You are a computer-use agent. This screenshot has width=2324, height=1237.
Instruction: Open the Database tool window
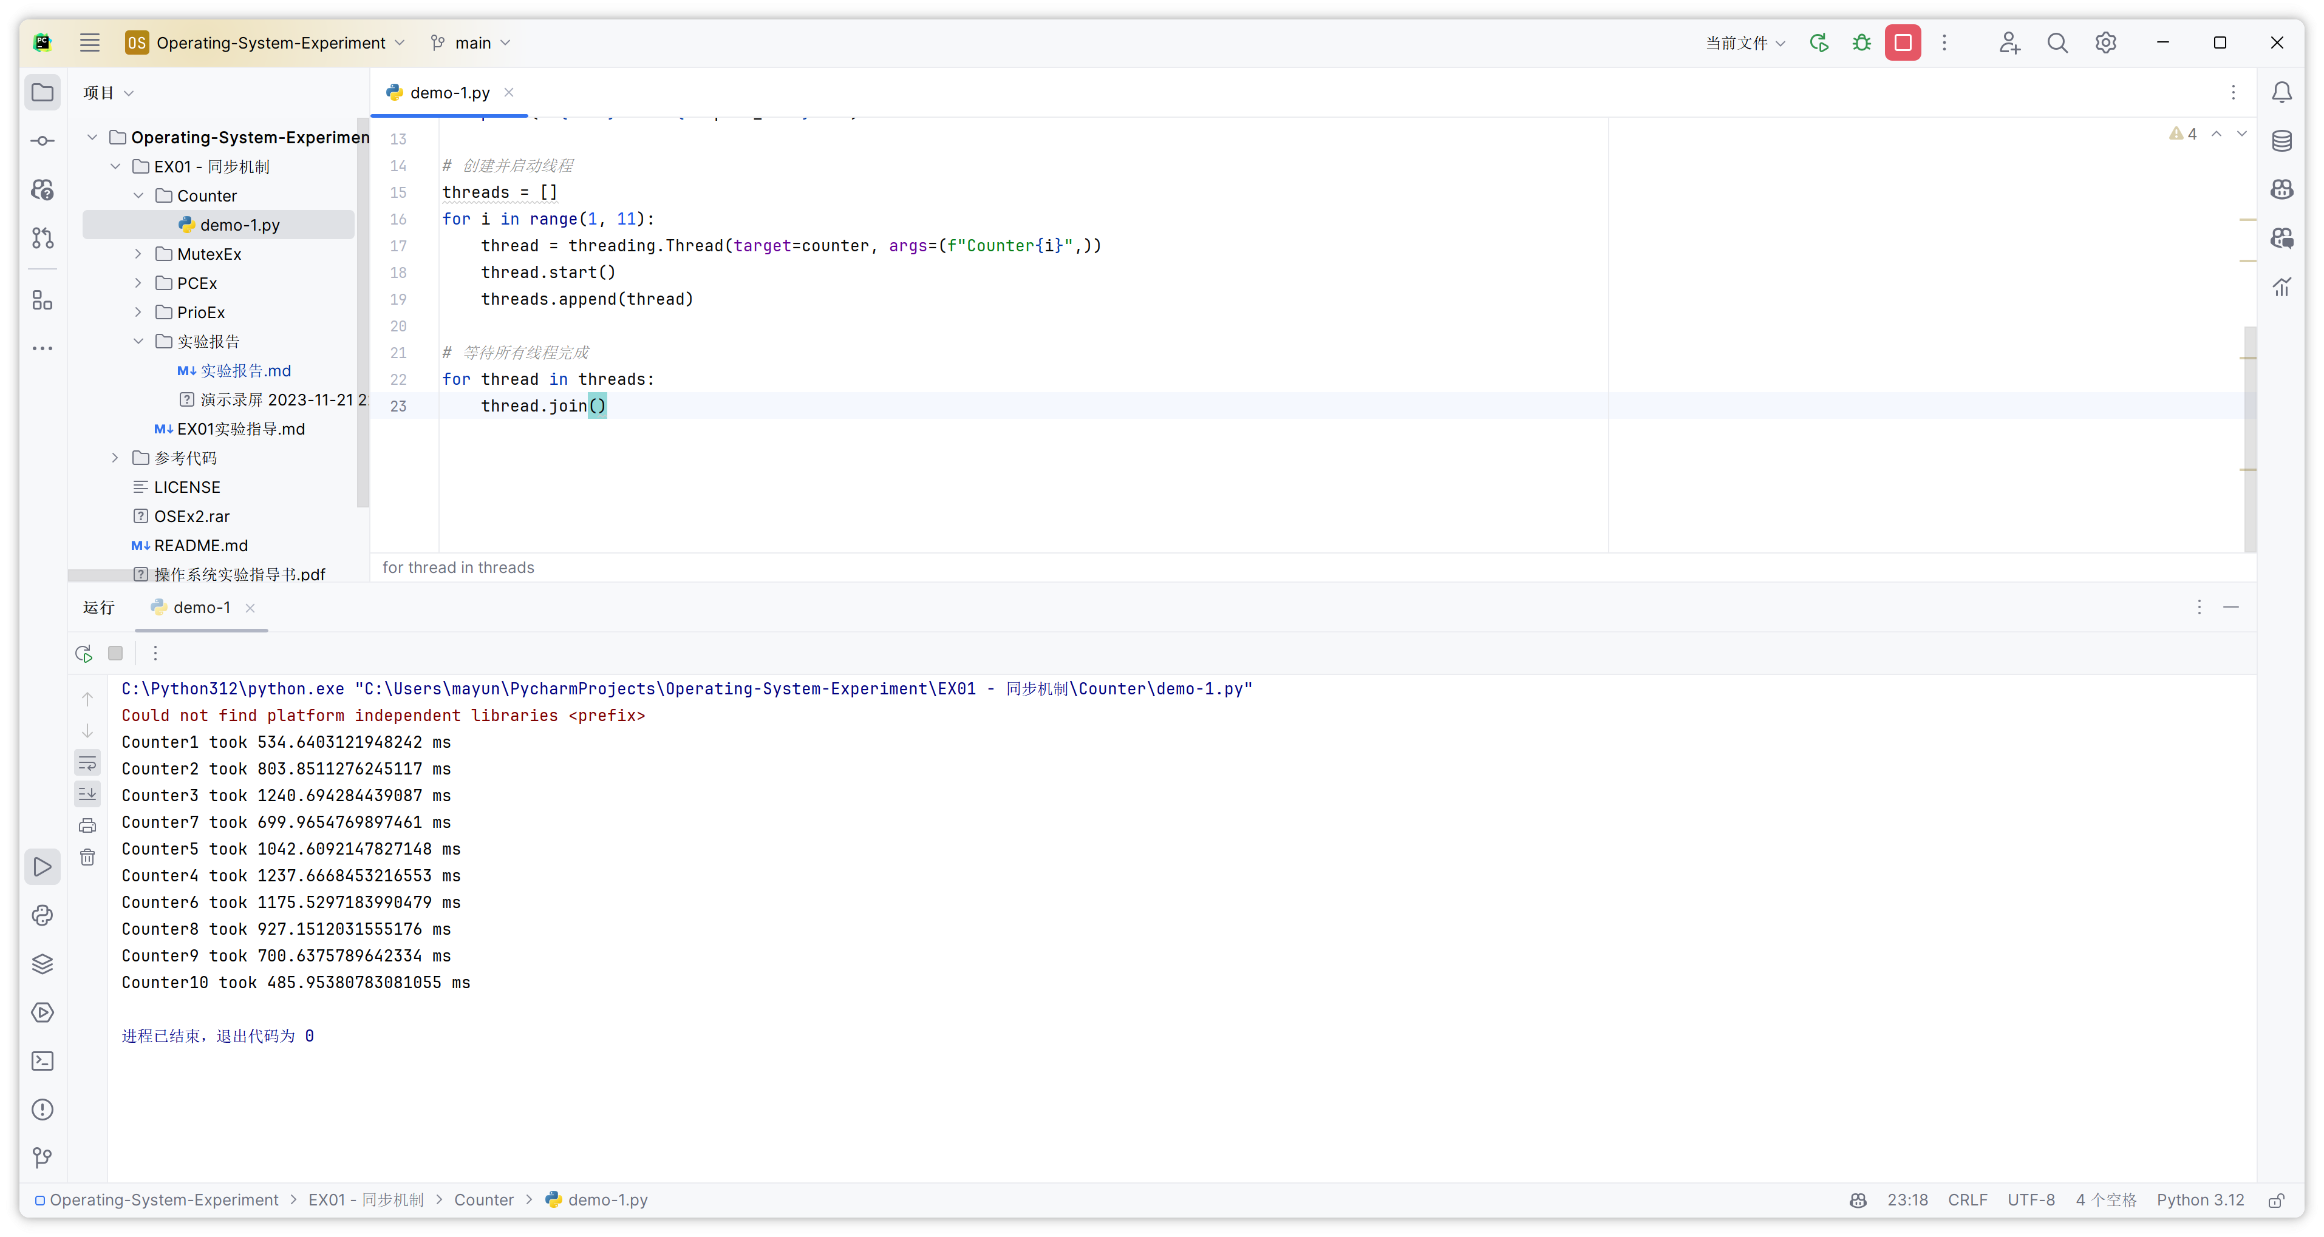[x=2281, y=141]
